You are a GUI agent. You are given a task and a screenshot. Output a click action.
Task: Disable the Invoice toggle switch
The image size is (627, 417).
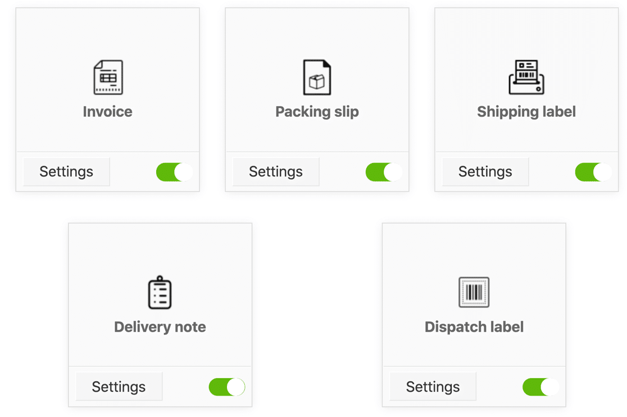[174, 172]
